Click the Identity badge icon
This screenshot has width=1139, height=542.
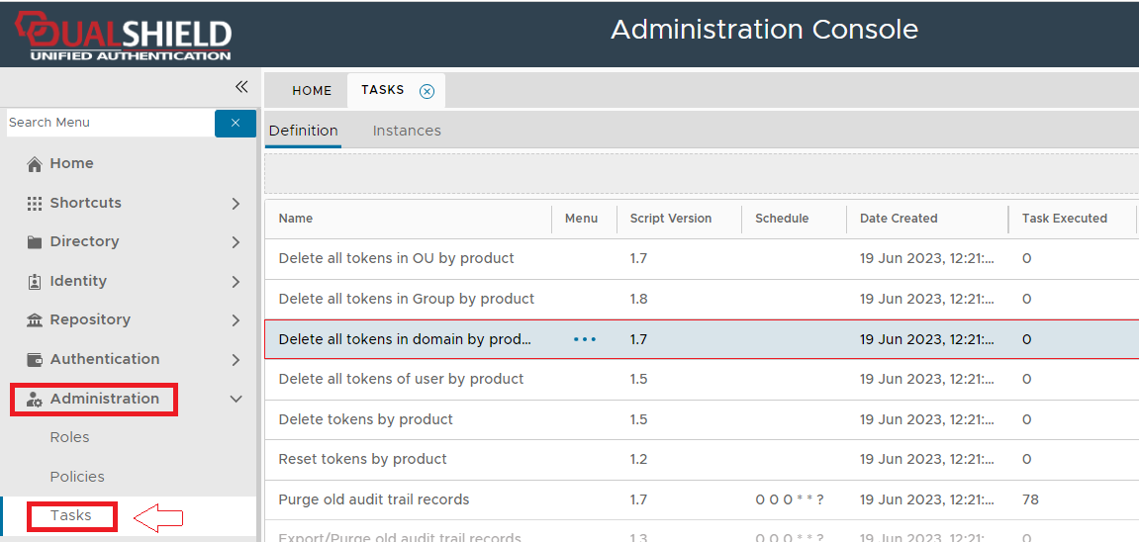35,281
